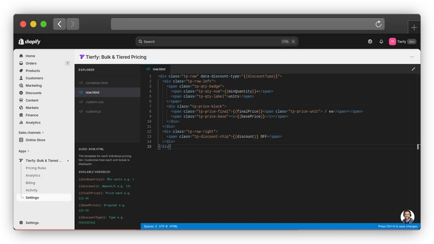Viewport: 434px width, 244px height.
Task: Click UTF-8 encoding in status bar
Action: click(x=163, y=226)
